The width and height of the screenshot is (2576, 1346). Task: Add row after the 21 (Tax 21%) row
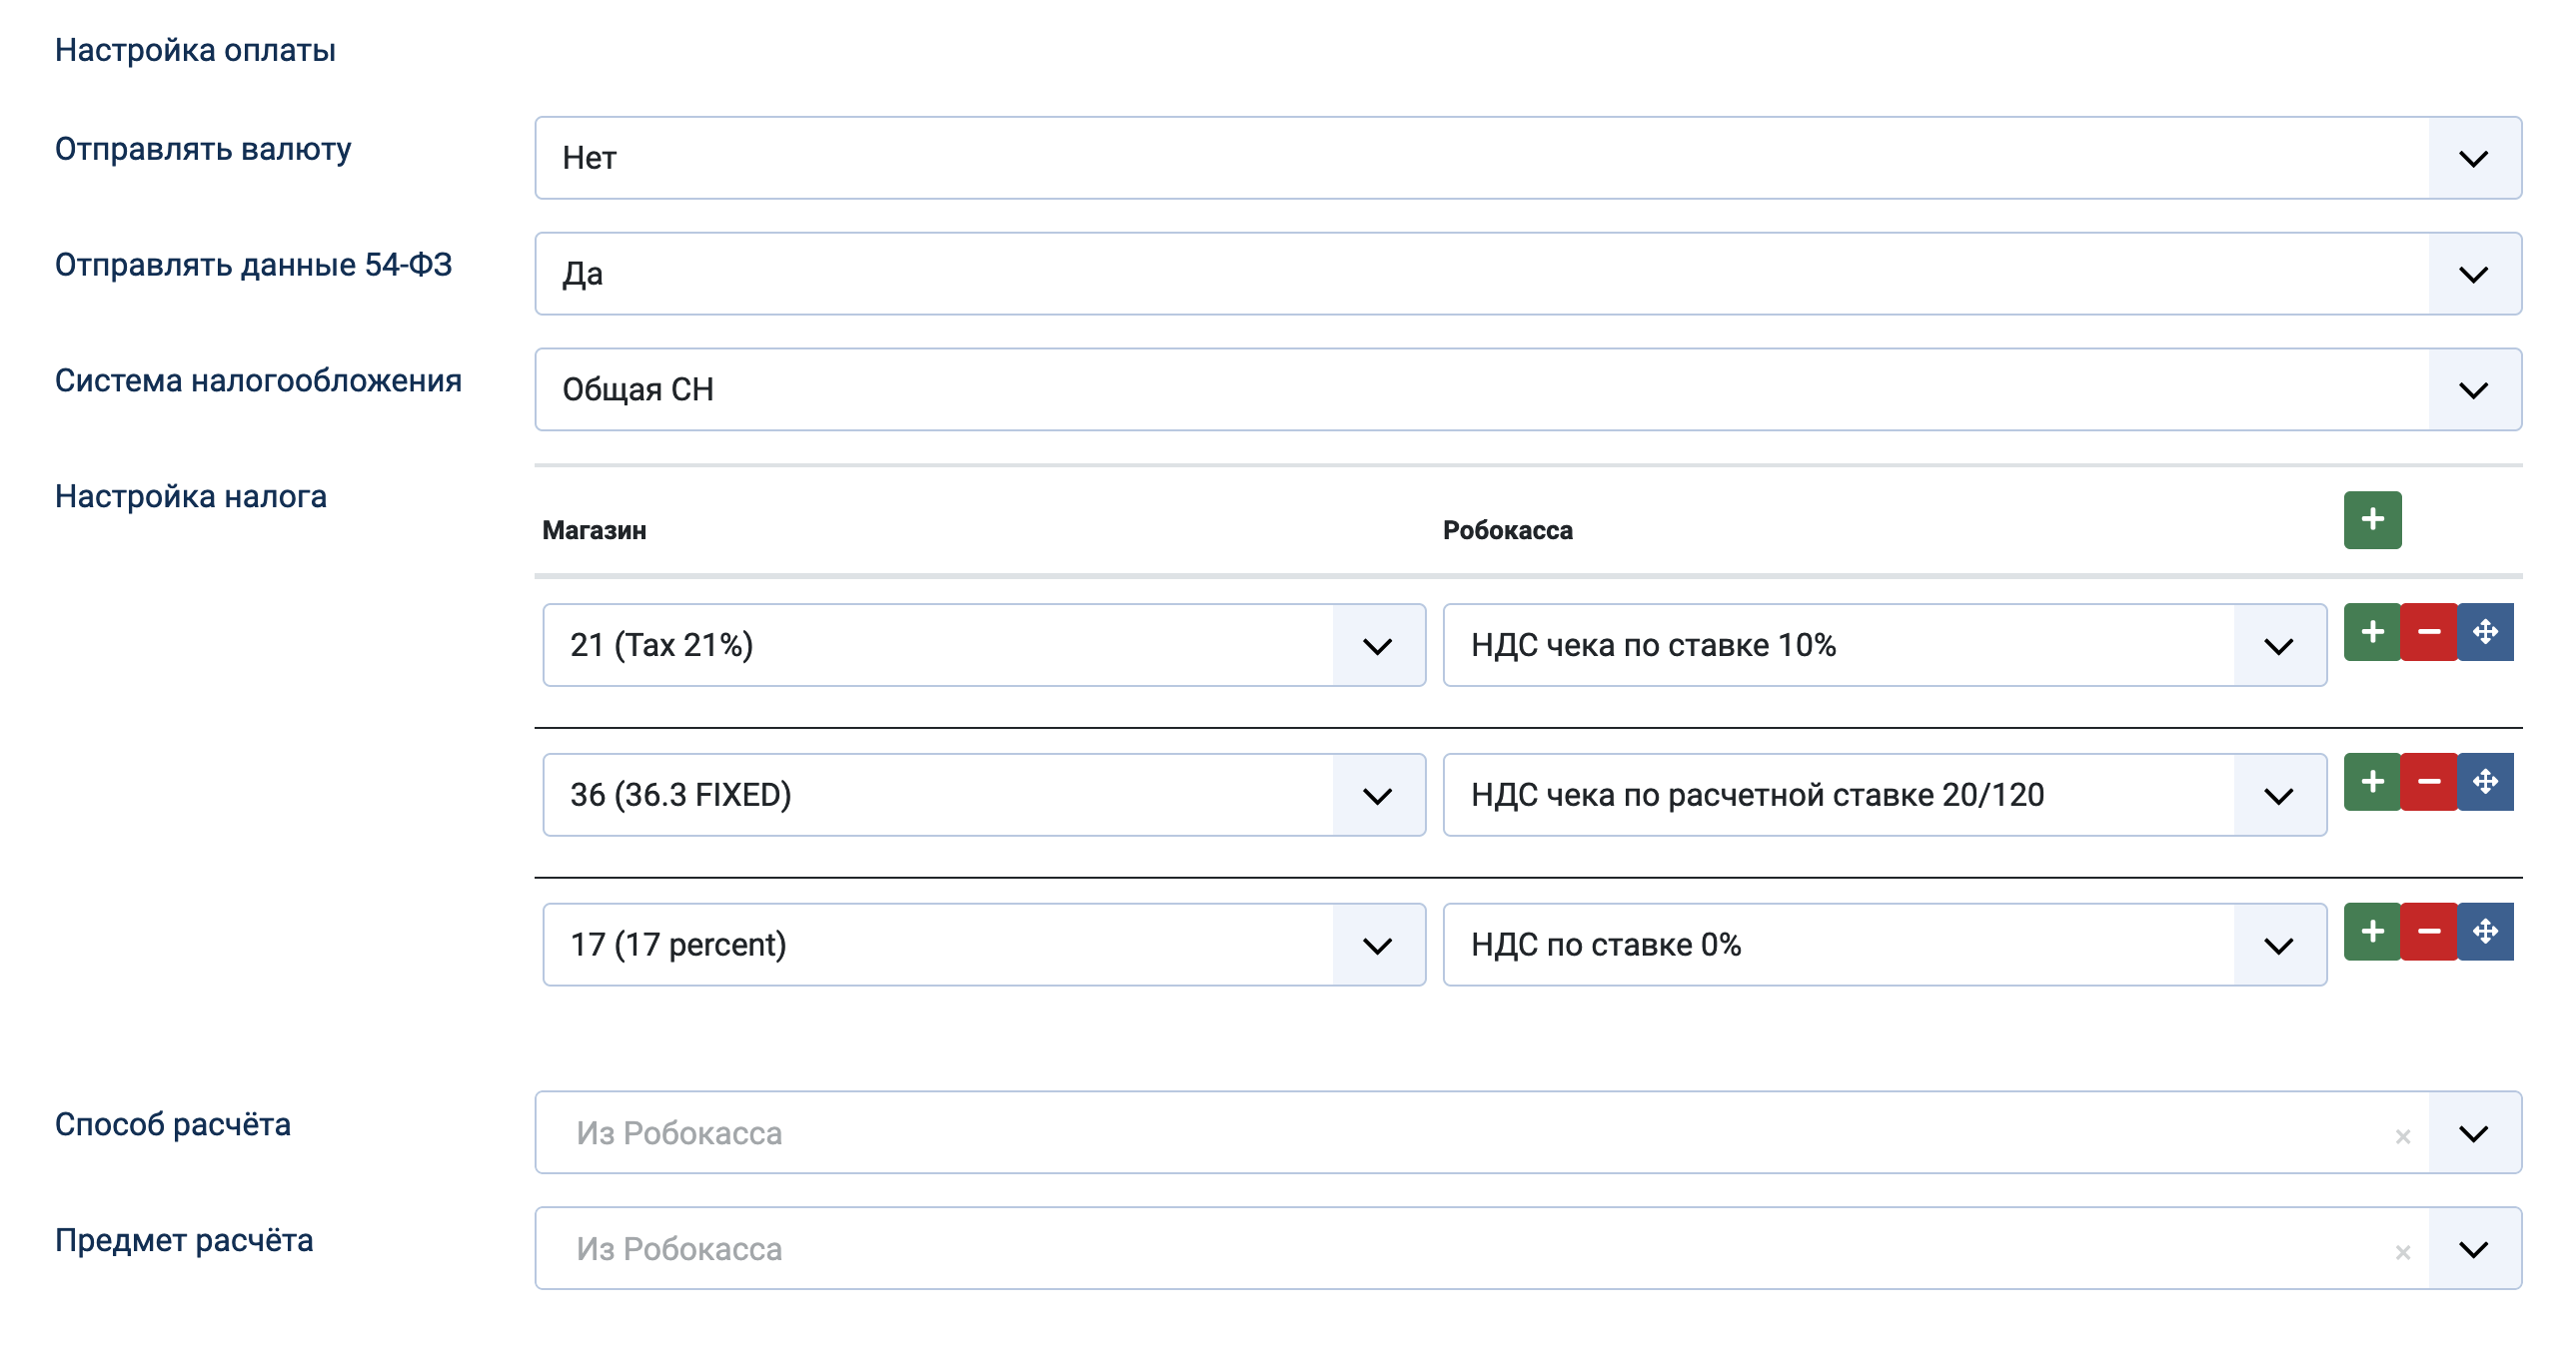2371,631
